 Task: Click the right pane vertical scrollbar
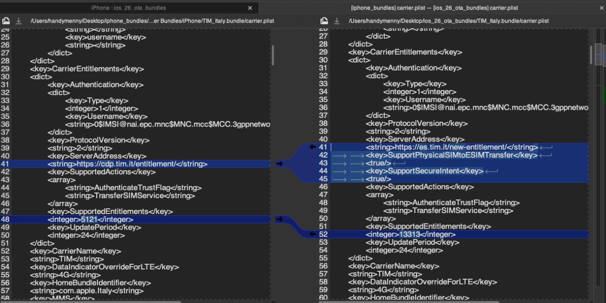click(x=591, y=54)
